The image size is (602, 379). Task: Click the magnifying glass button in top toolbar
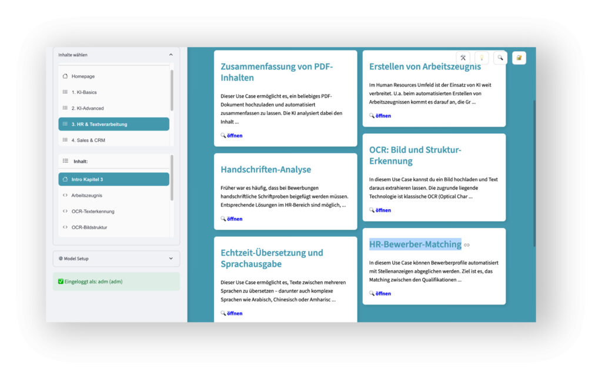[x=500, y=58]
